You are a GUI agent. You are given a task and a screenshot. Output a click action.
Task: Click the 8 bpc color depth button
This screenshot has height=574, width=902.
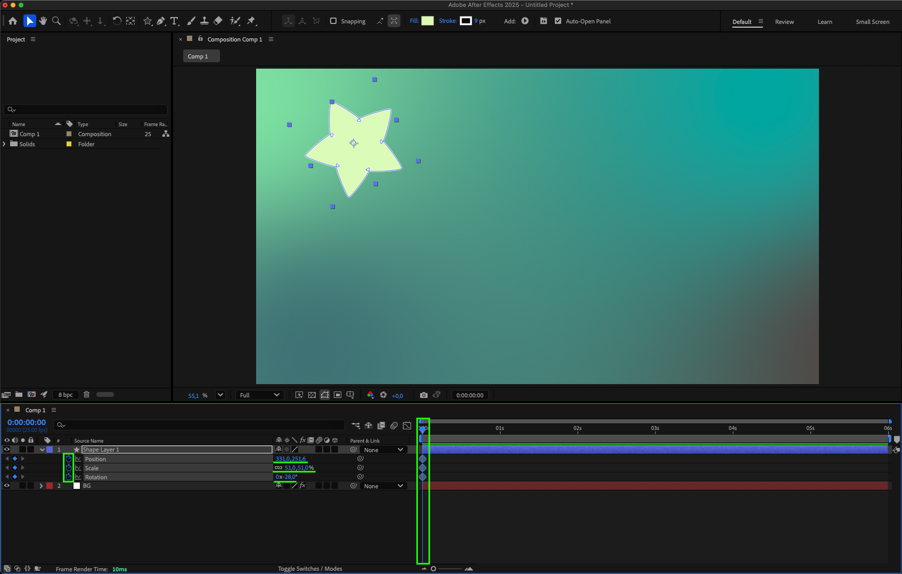(x=65, y=395)
